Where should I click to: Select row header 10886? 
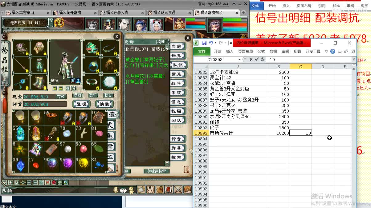coord(201,94)
